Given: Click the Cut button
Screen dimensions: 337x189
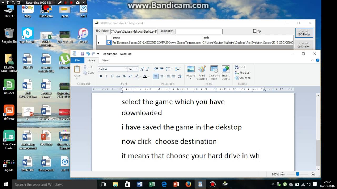Looking at the screenshot, I should (88, 67).
